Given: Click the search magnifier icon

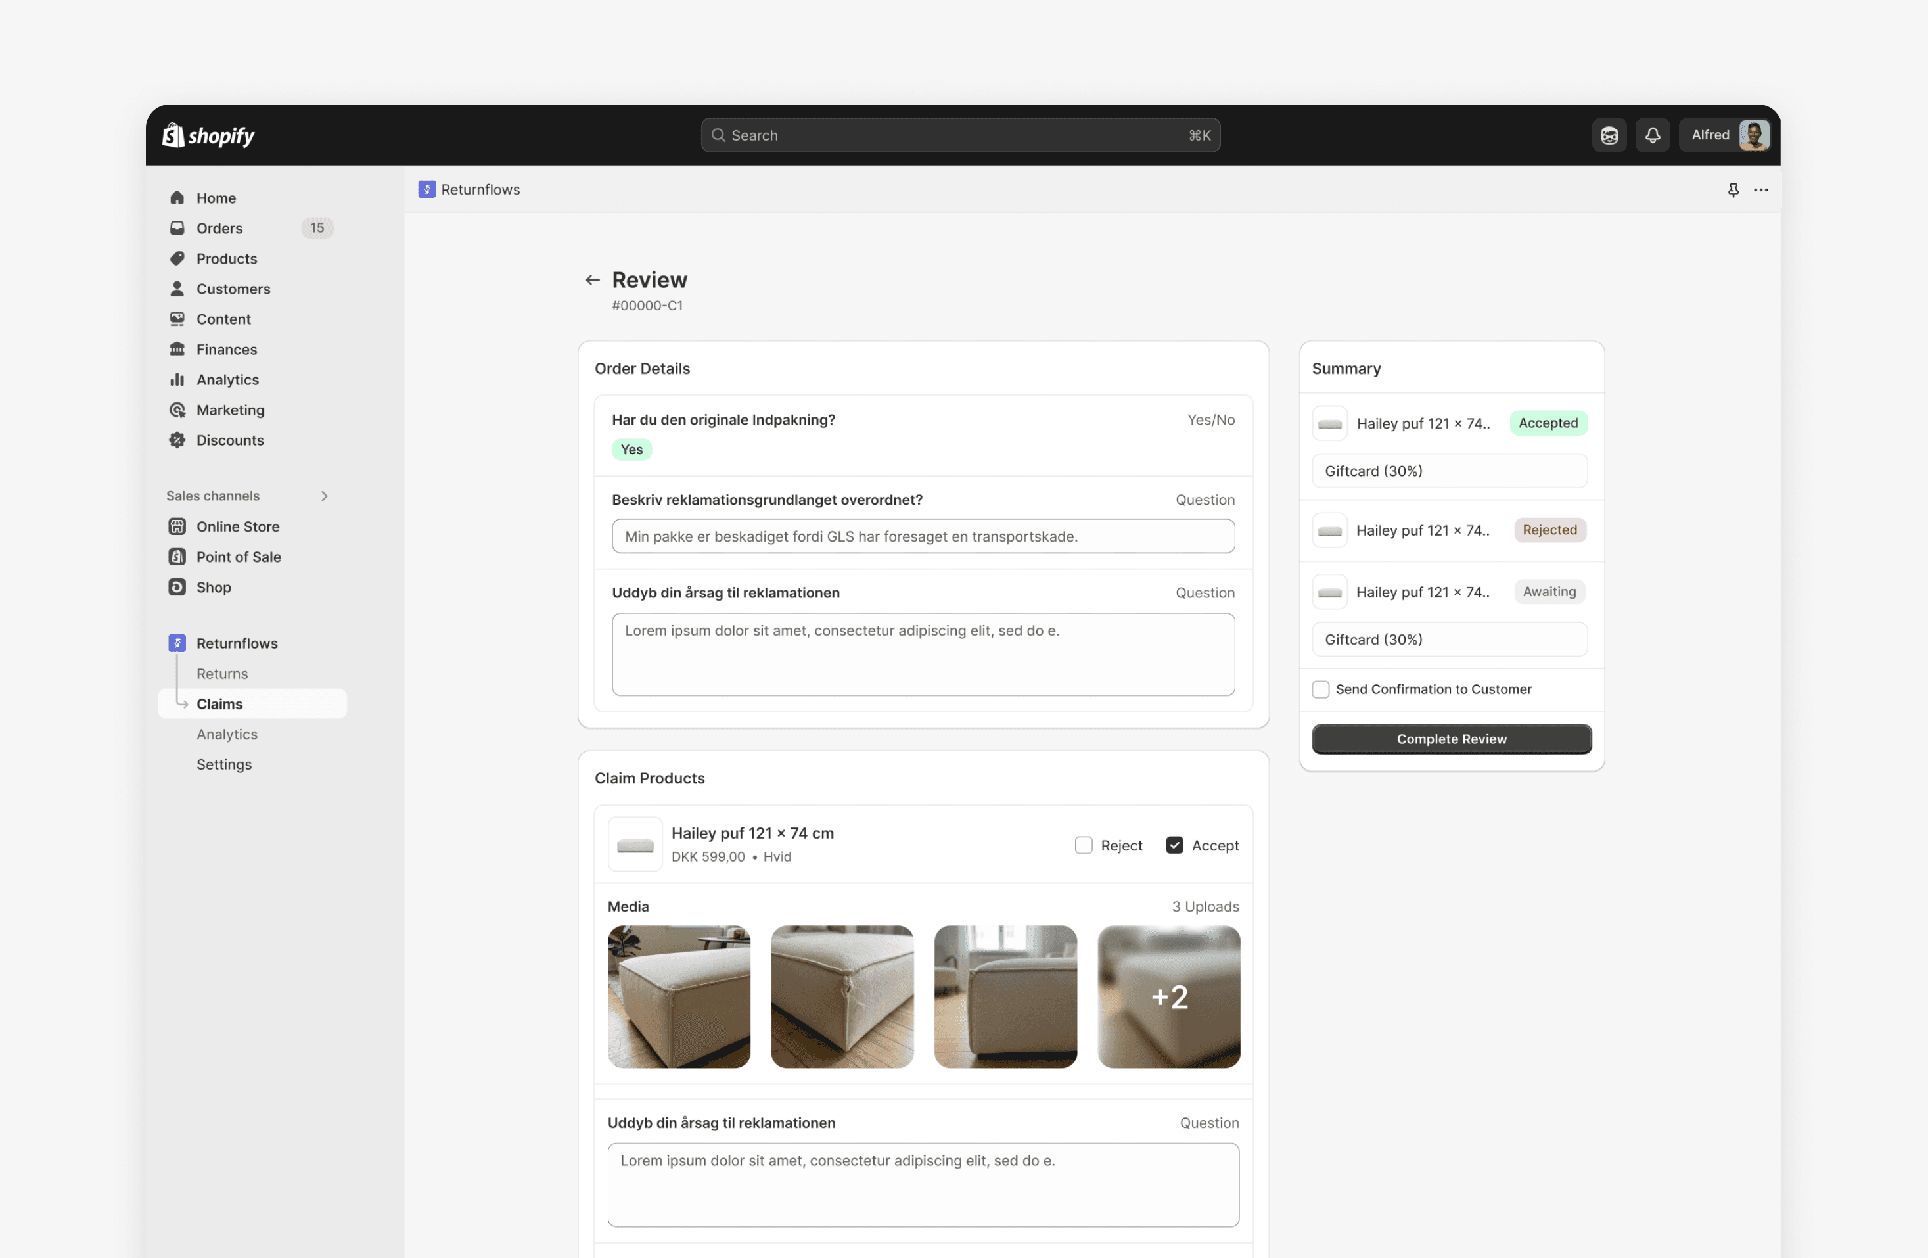Looking at the screenshot, I should (x=718, y=135).
